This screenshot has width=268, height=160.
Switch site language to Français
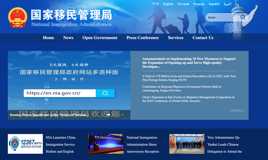coord(199,4)
